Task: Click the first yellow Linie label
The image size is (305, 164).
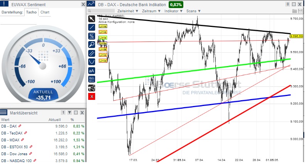Action: click(103, 26)
